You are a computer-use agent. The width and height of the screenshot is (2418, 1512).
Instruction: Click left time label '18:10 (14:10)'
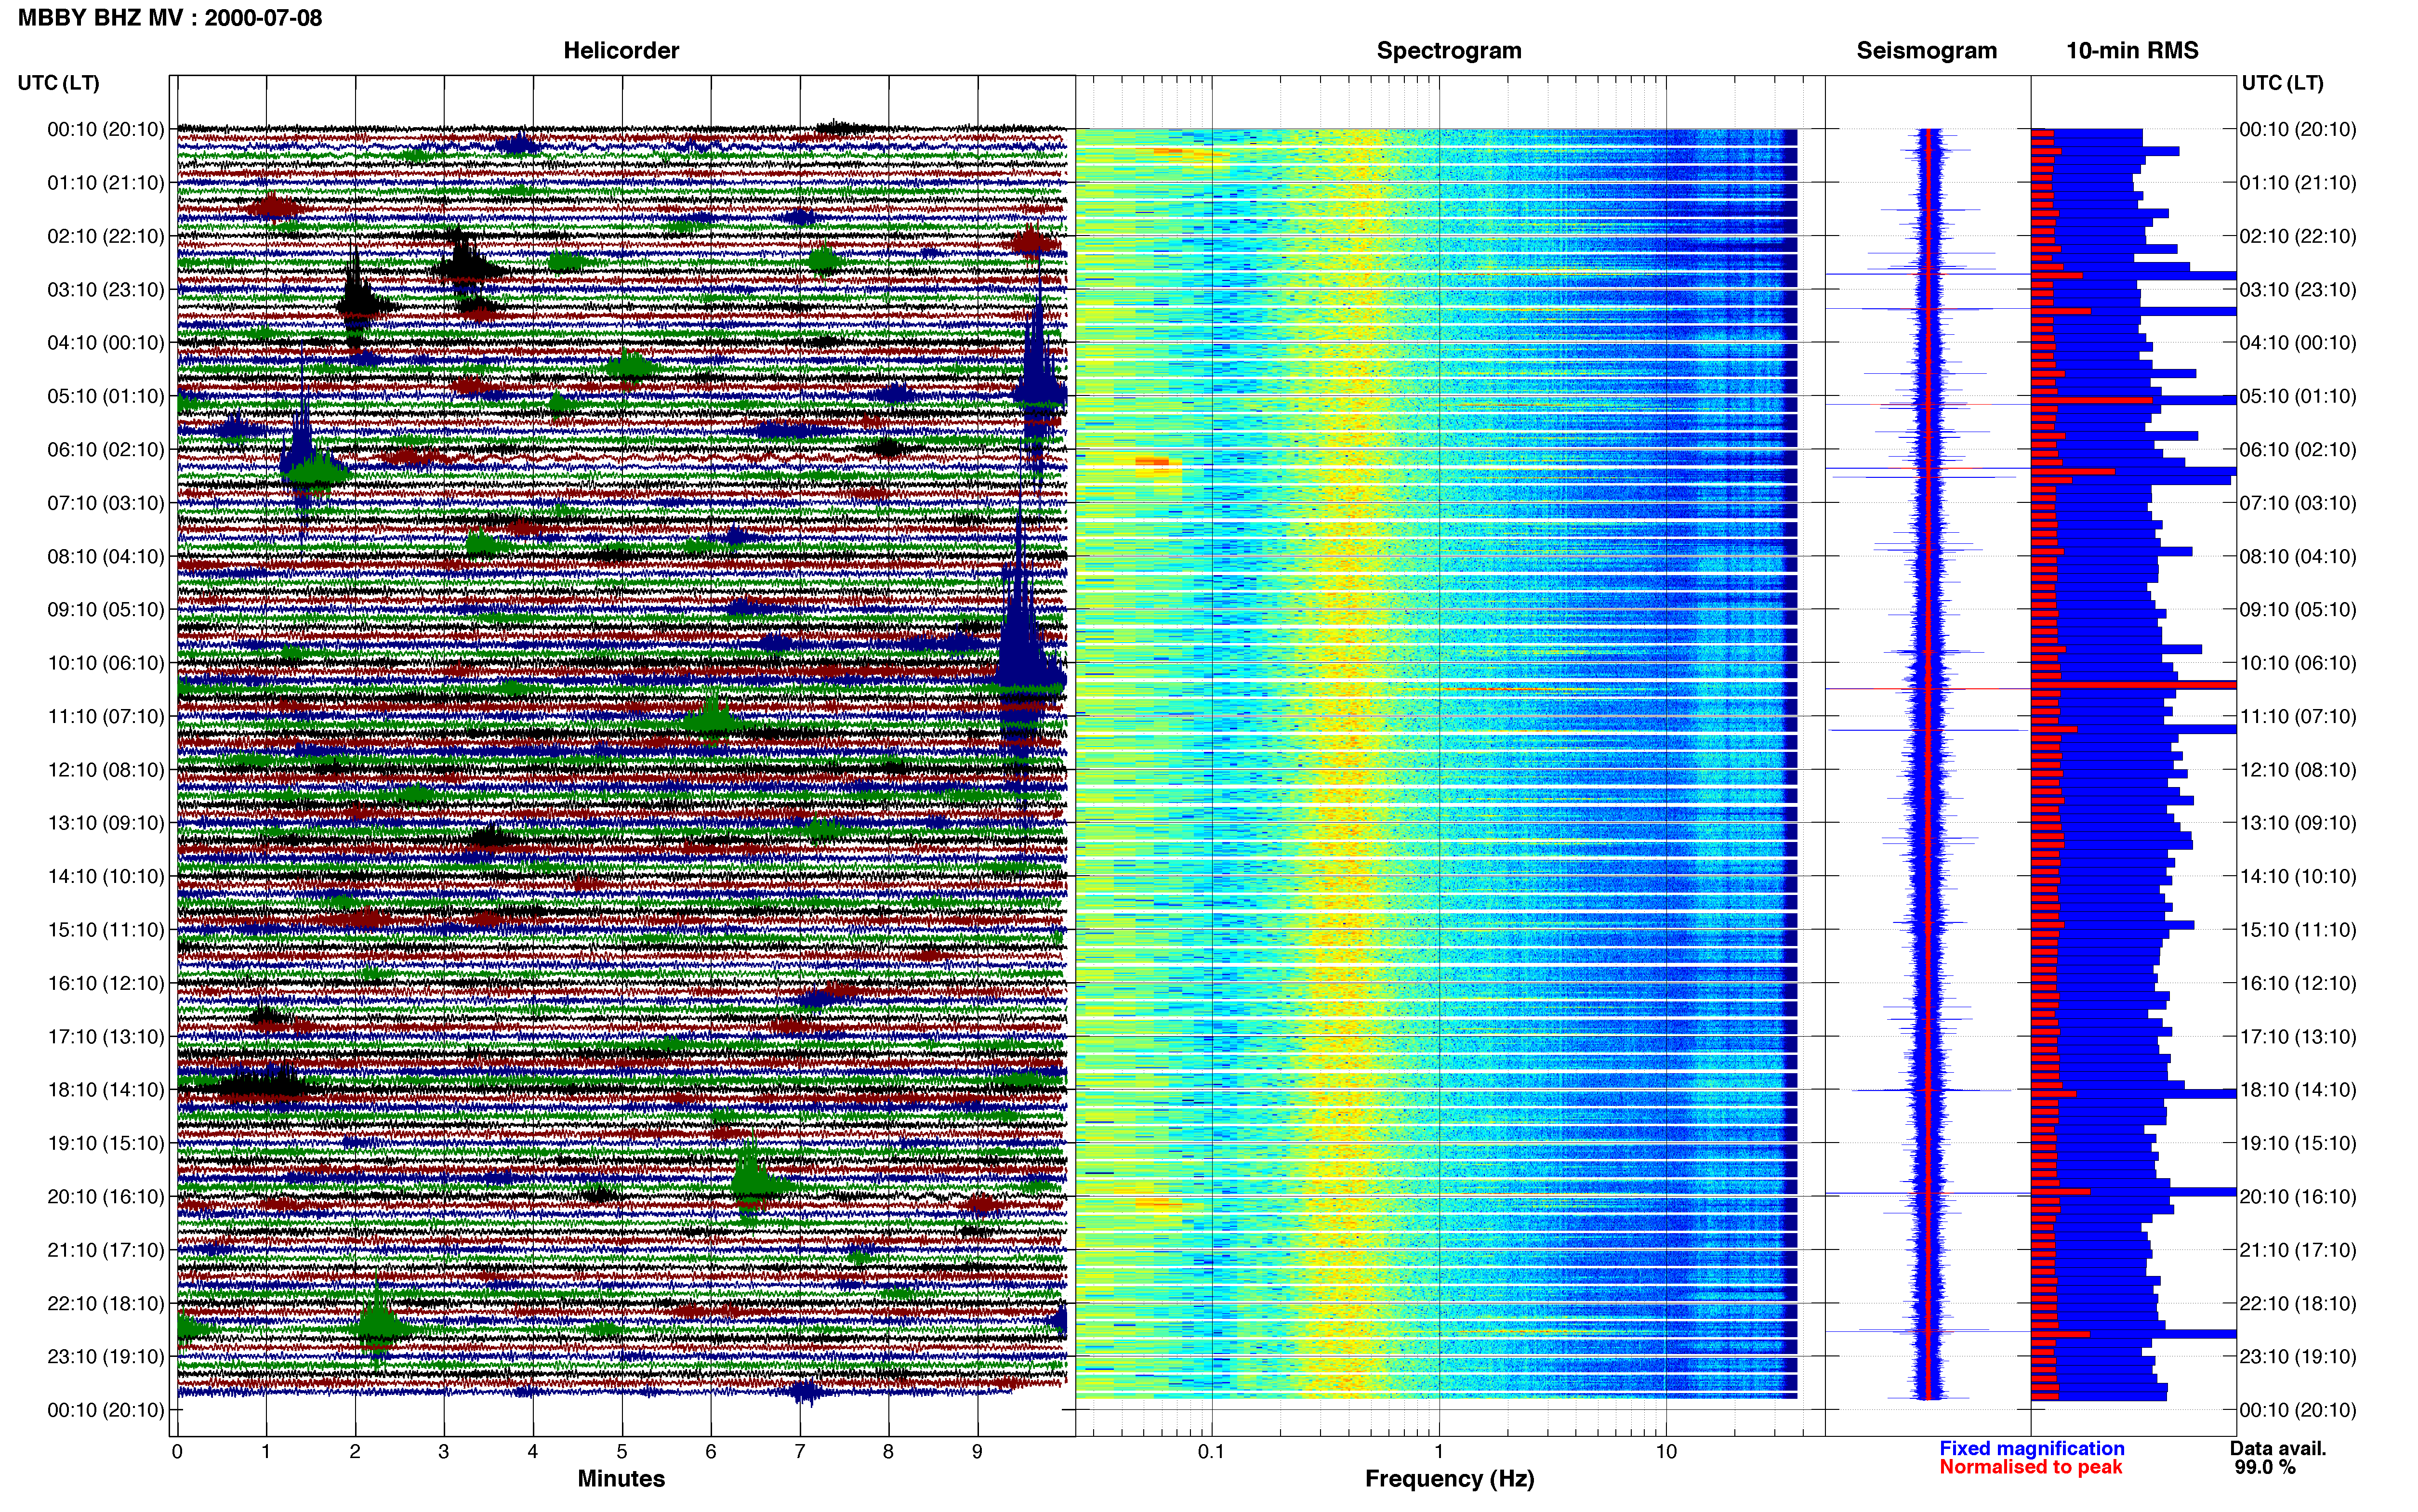[106, 1089]
